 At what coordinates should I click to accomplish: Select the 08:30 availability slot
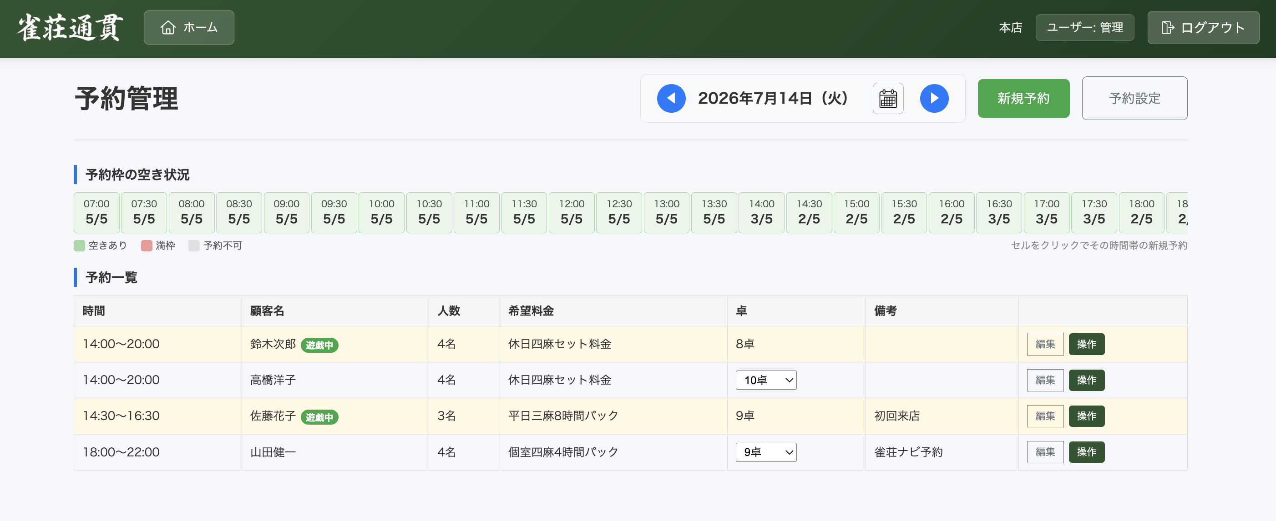239,212
